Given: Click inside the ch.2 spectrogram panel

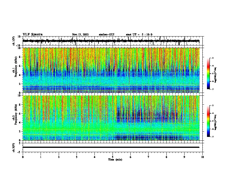Looking at the screenshot, I should pyautogui.click(x=111, y=118).
